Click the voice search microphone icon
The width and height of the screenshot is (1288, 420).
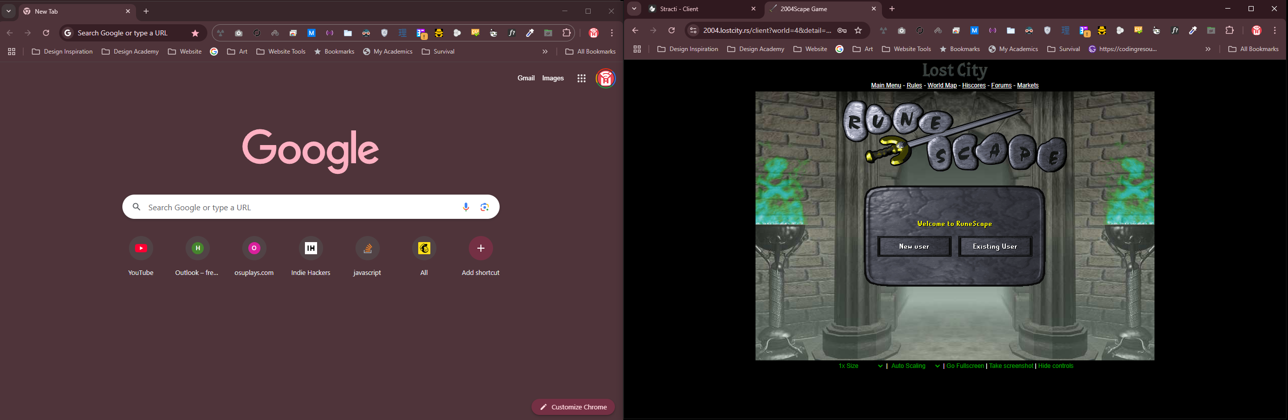coord(466,207)
